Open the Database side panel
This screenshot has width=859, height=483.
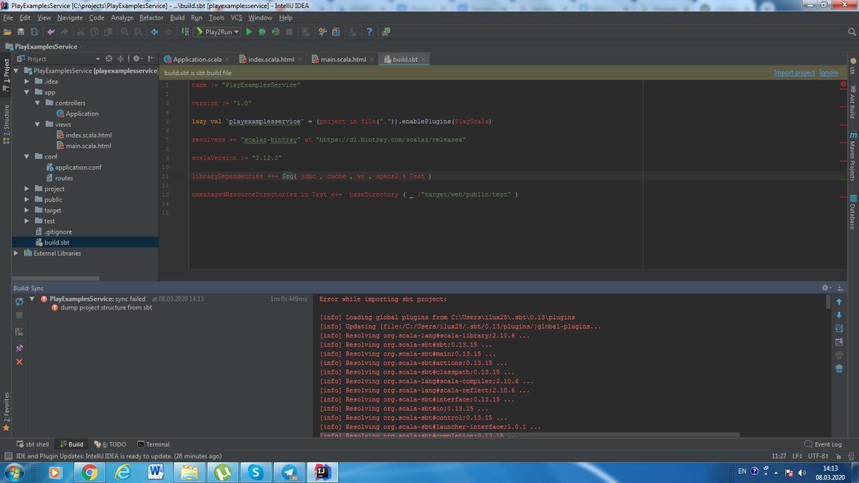click(853, 212)
